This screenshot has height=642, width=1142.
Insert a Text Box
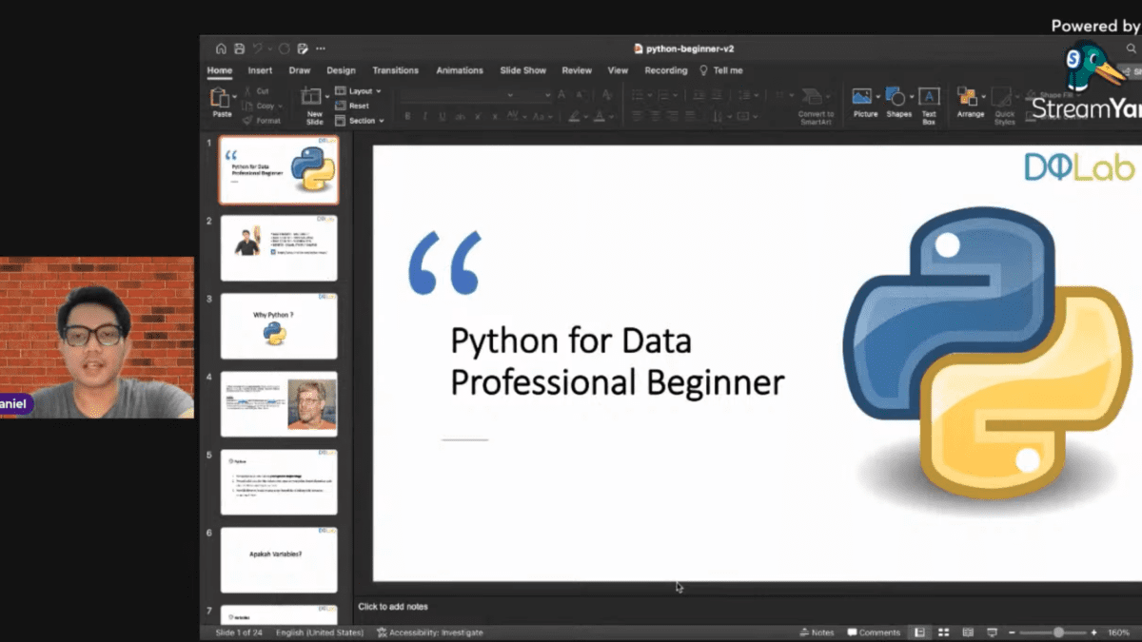[x=929, y=98]
